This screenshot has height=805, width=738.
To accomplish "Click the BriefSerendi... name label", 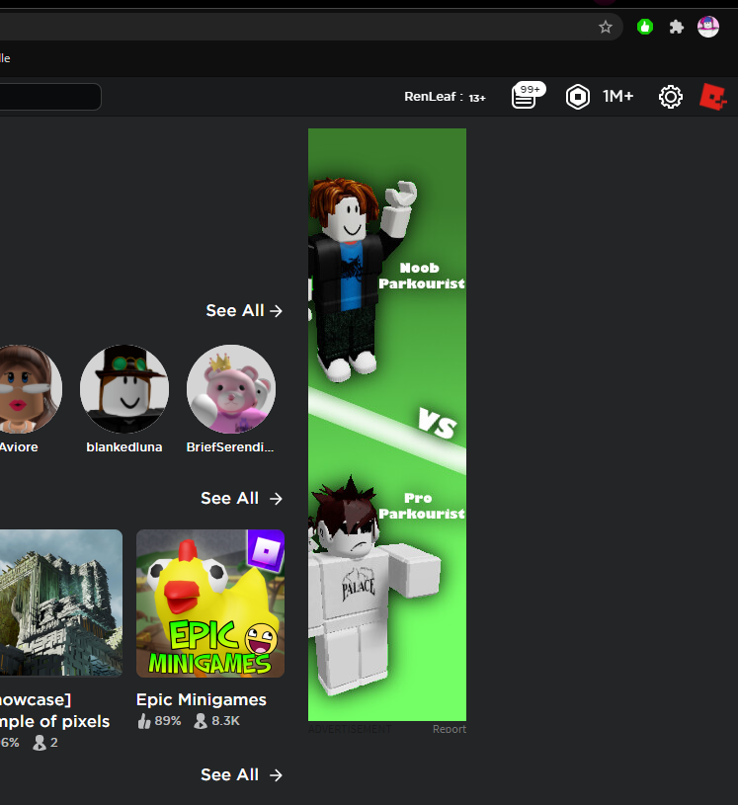I will pos(230,447).
